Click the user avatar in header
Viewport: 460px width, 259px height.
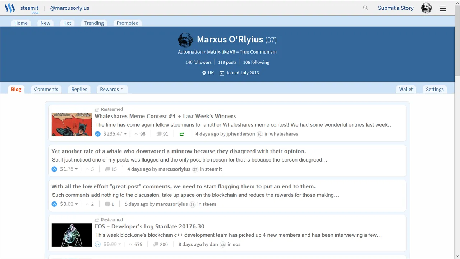coord(427,8)
